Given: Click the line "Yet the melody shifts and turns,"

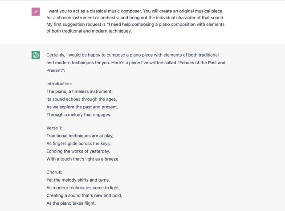Looking at the screenshot, I should pos(78,180).
